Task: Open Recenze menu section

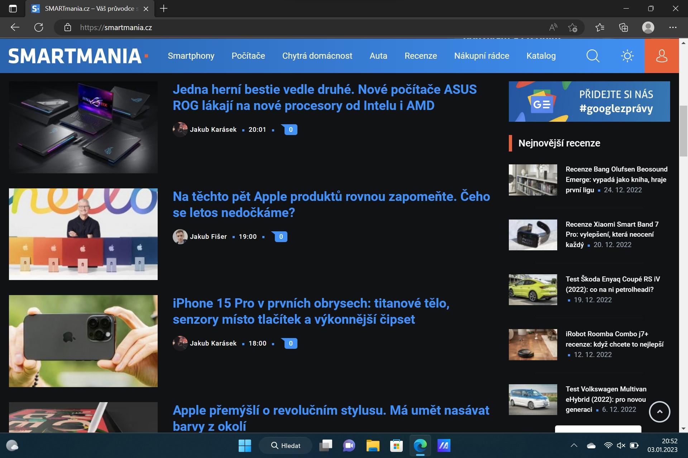Action: pyautogui.click(x=421, y=56)
